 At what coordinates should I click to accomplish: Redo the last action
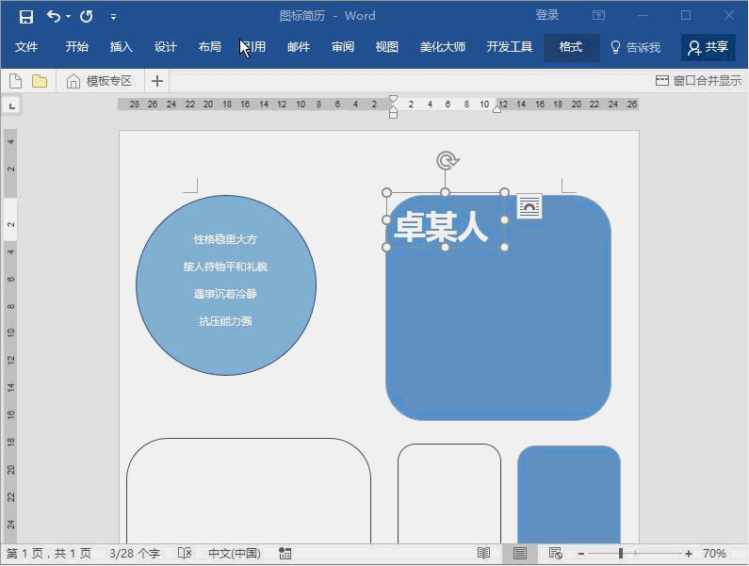click(87, 17)
